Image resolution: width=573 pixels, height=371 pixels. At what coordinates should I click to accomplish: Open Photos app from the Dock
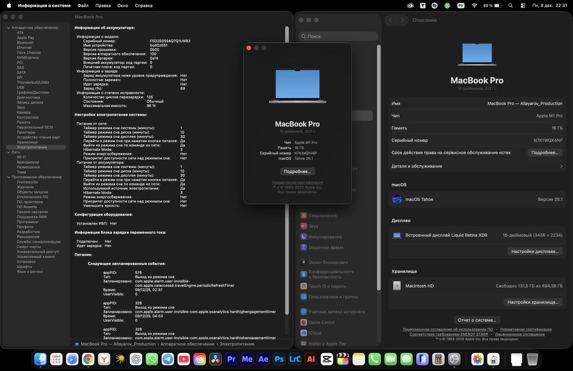tap(477, 360)
